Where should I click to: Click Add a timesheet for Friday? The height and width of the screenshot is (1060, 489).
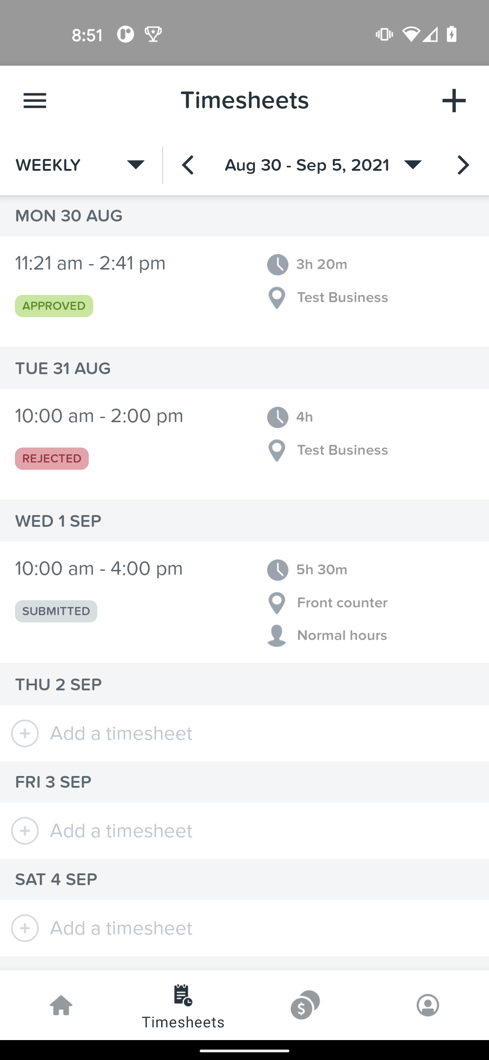121,831
